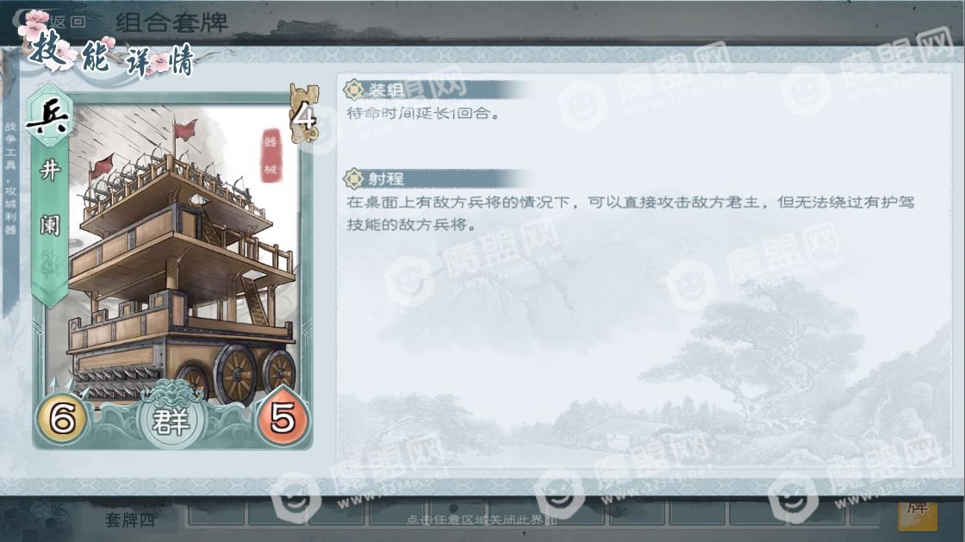Click the 组合套牌 header text
Screen dimensions: 965x542
click(171, 22)
